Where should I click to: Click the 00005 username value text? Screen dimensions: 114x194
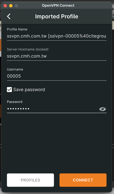point(14,76)
